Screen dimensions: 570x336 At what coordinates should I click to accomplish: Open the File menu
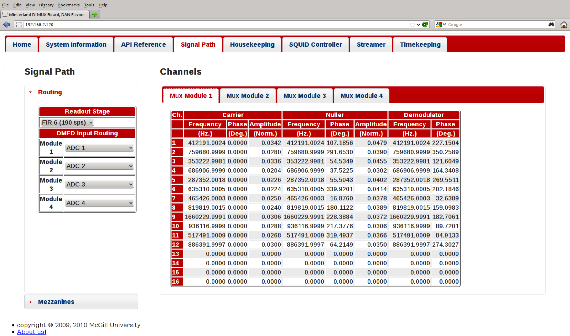[x=5, y=5]
